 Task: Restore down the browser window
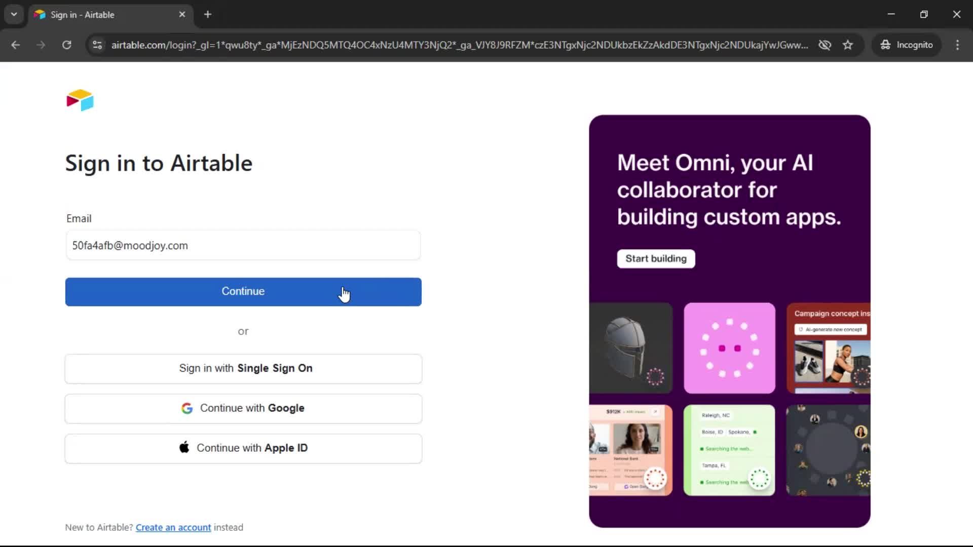[924, 14]
